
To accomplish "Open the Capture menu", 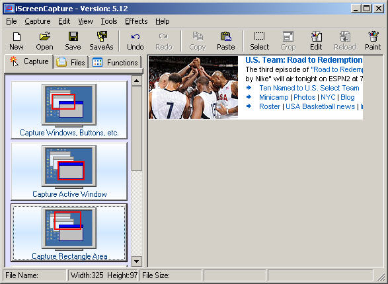I will click(x=38, y=21).
